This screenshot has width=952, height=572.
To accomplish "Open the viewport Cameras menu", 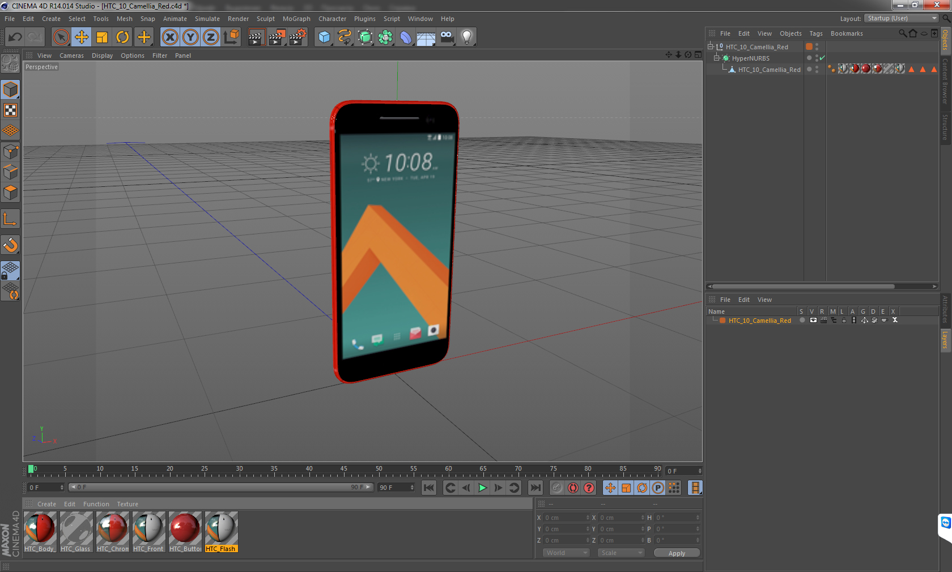I will [71, 56].
